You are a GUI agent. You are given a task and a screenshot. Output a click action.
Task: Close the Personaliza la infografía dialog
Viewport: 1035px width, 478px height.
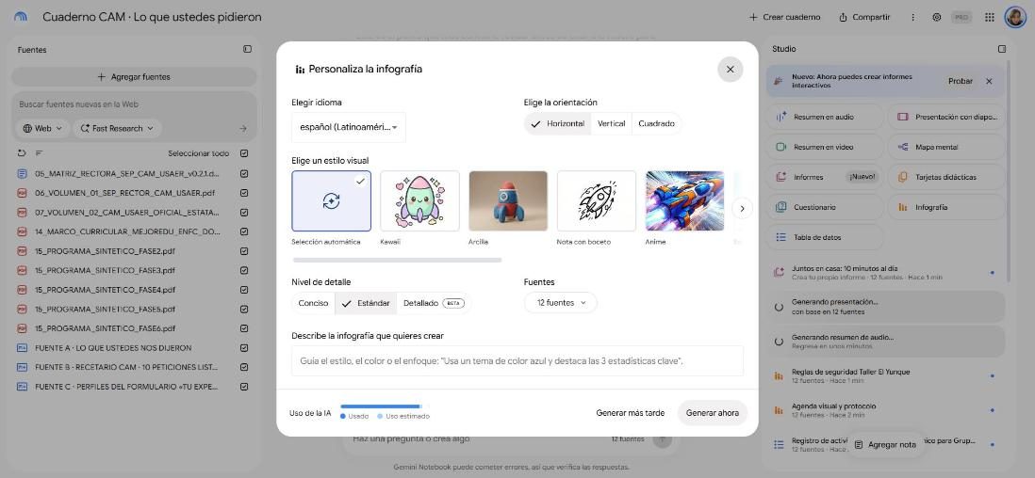(730, 70)
